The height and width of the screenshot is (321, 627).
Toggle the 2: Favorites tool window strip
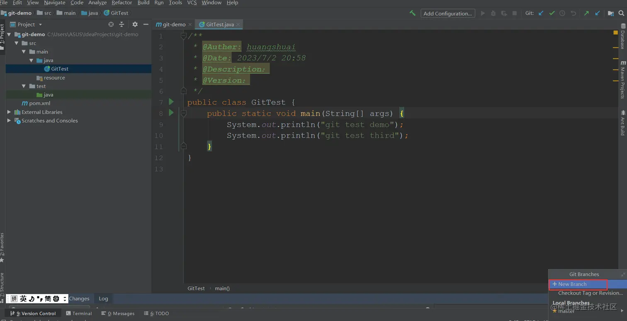point(2,247)
